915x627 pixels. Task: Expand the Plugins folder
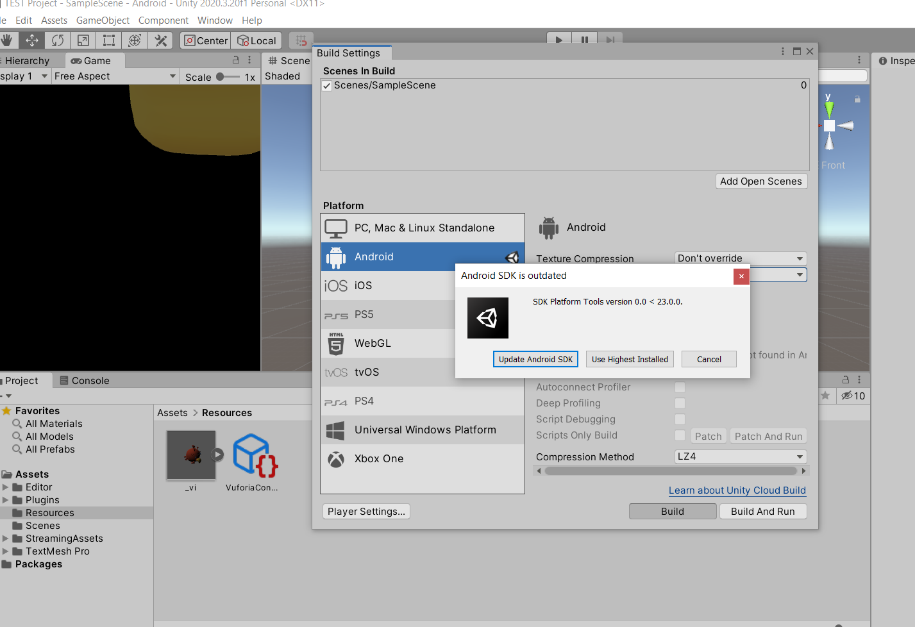coord(6,500)
